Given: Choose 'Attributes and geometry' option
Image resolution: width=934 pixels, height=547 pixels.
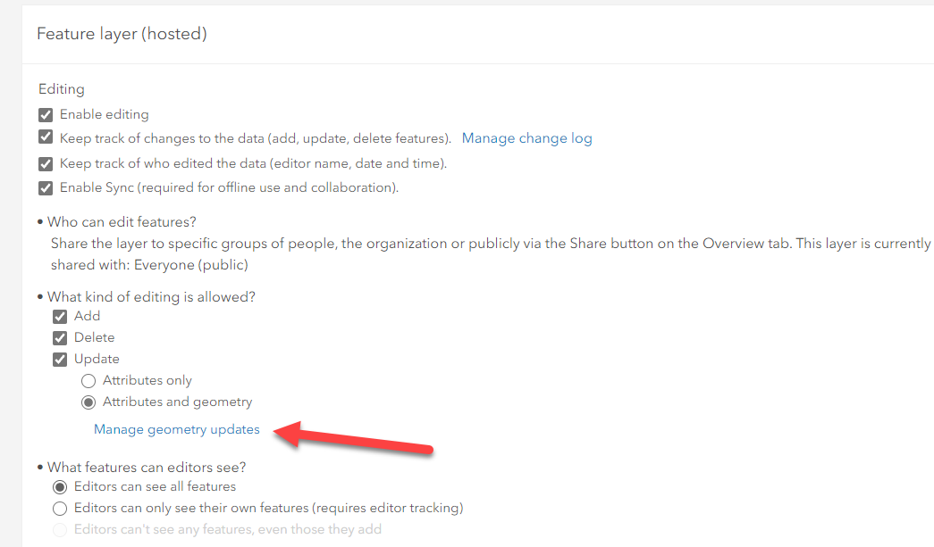Looking at the screenshot, I should 88,402.
